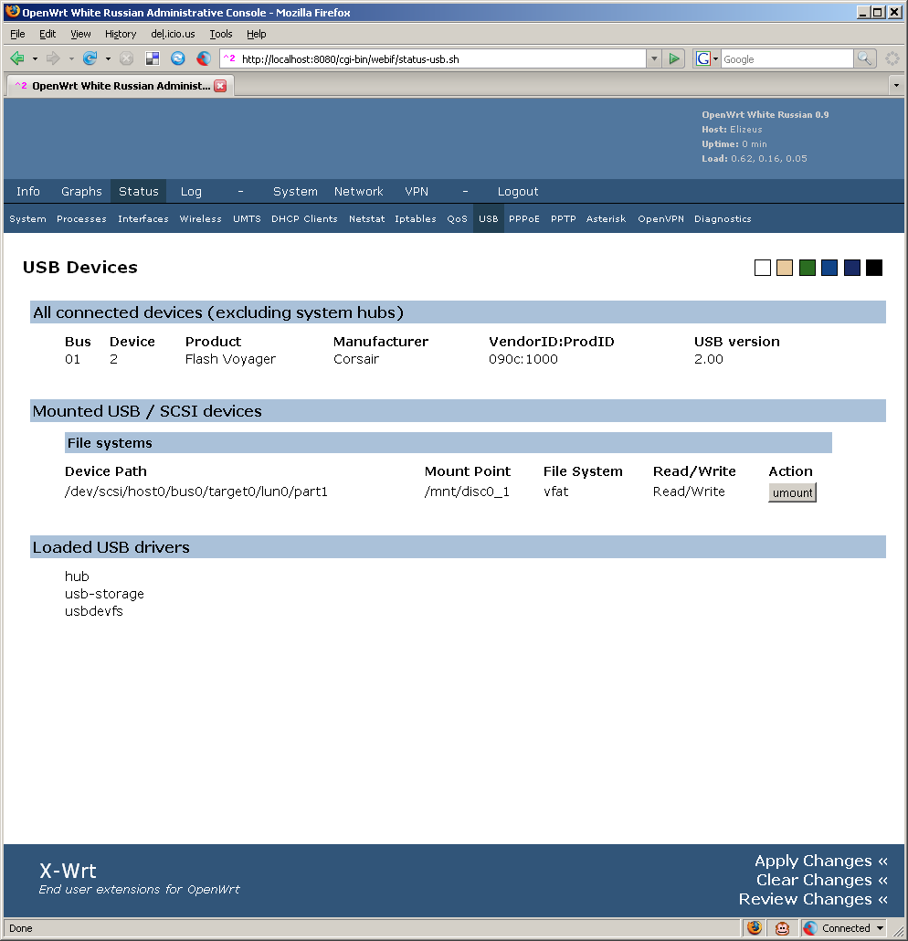
Task: Click the Greasemonkey monkey icon in status bar
Action: [782, 928]
